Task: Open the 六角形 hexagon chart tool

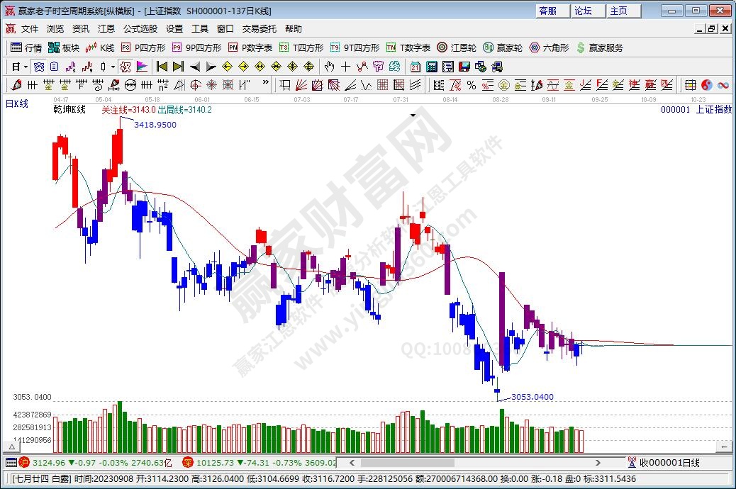Action: 548,47
